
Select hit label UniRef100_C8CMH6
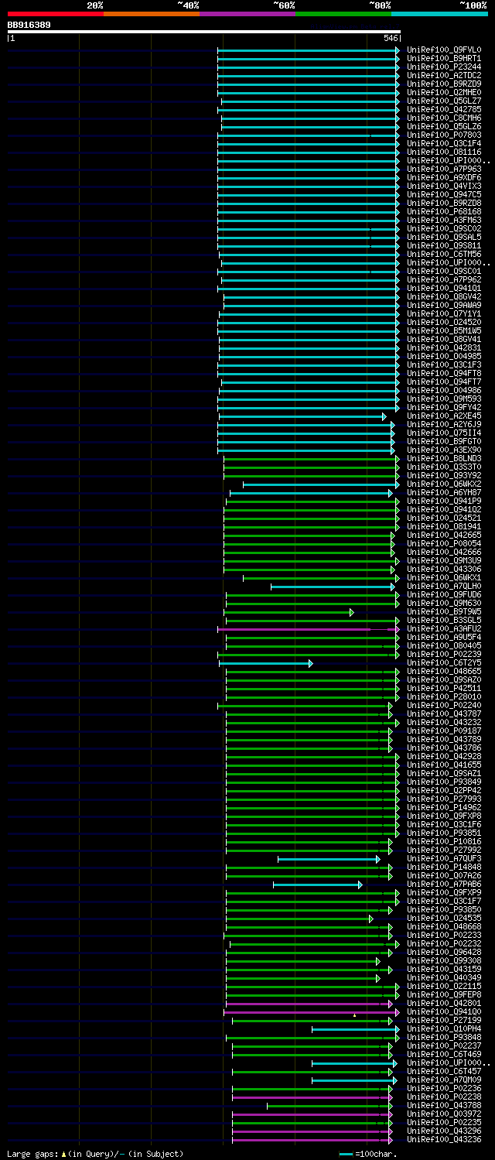(444, 118)
